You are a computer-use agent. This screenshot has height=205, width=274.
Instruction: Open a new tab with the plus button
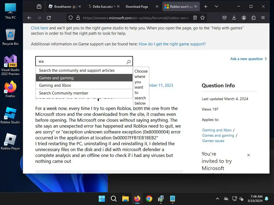point(206,7)
